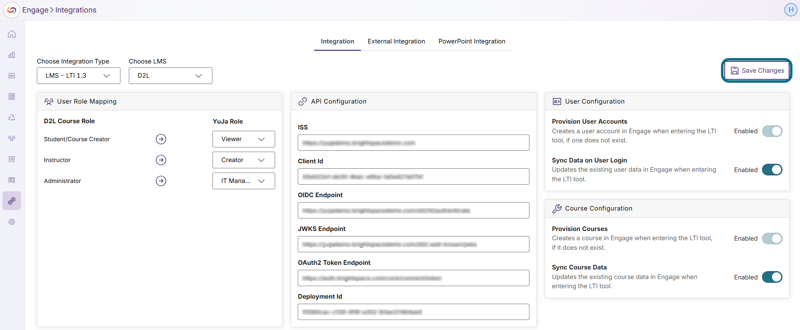Toggle Sync Course Data switch

(x=772, y=277)
